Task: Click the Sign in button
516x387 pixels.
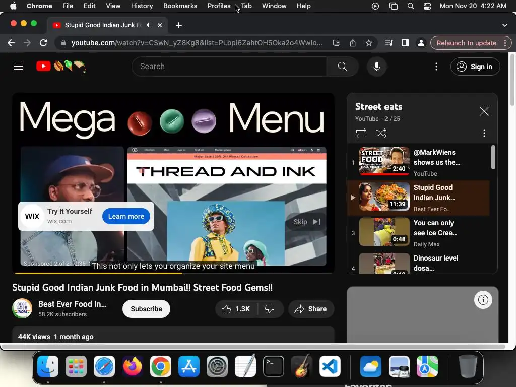Action: [475, 67]
